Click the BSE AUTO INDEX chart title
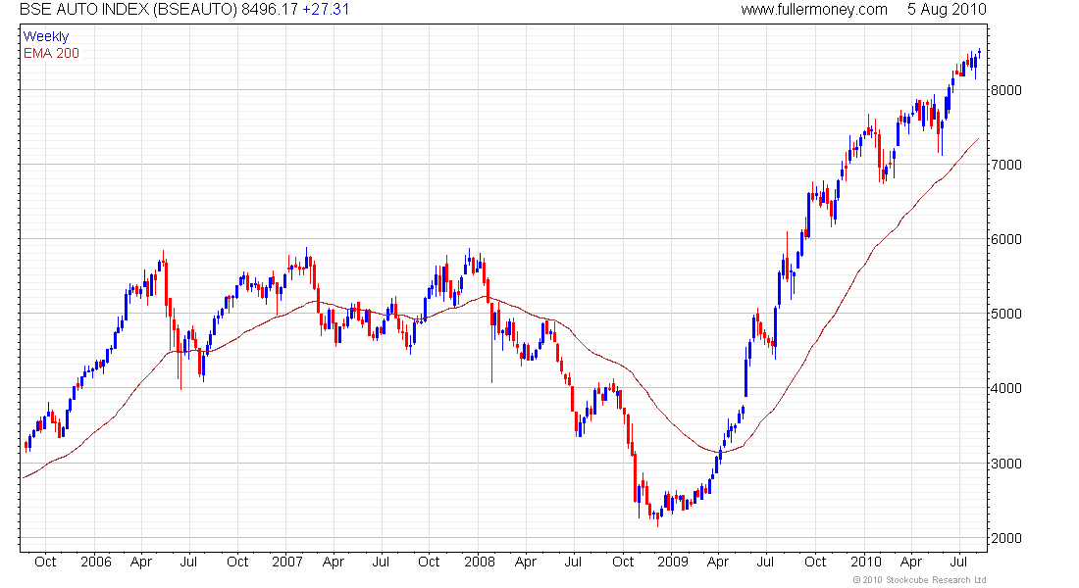 128,10
